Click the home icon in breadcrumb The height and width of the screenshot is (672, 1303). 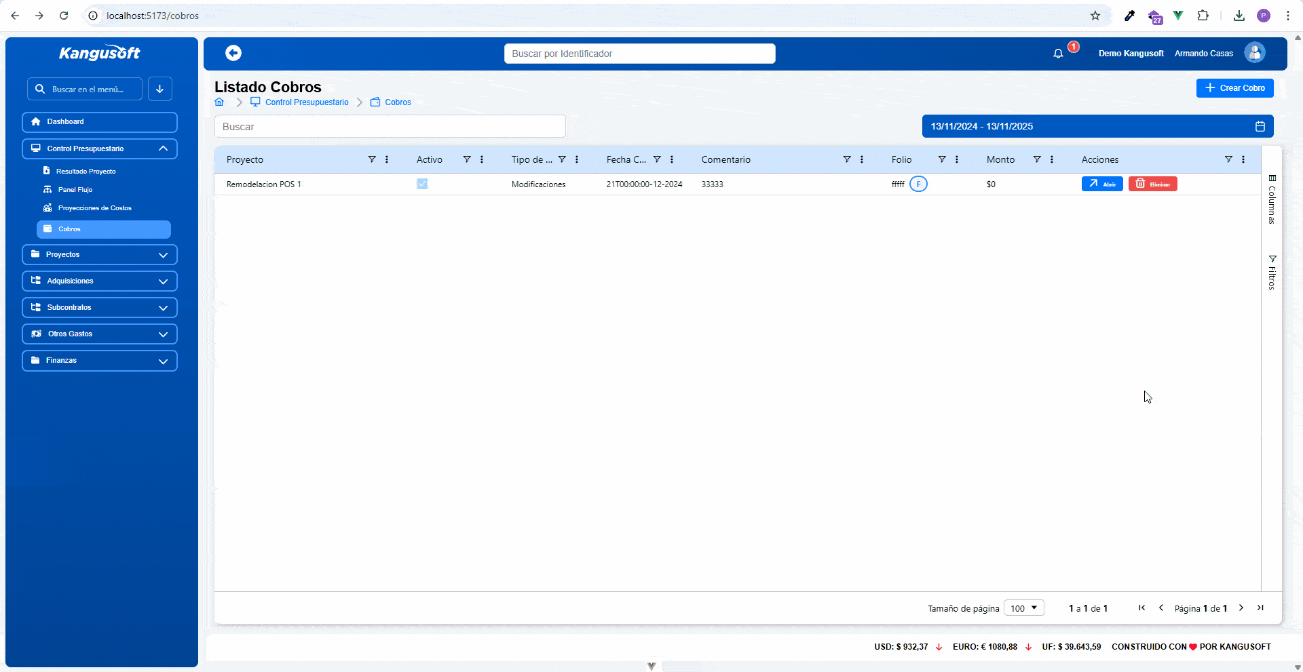click(219, 102)
